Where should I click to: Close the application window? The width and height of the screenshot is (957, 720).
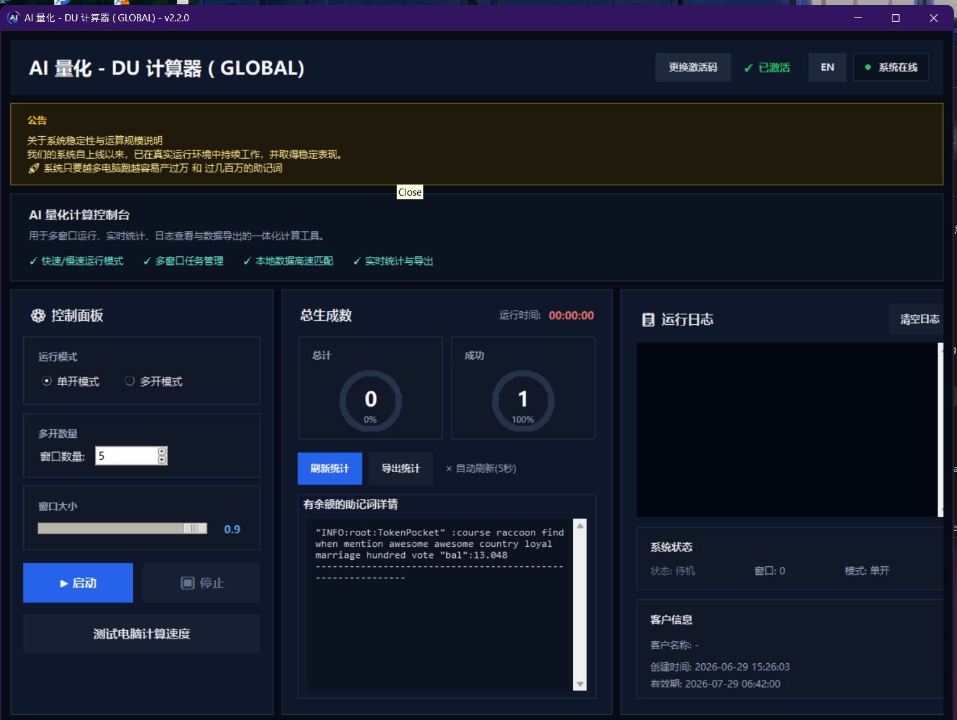pyautogui.click(x=933, y=17)
